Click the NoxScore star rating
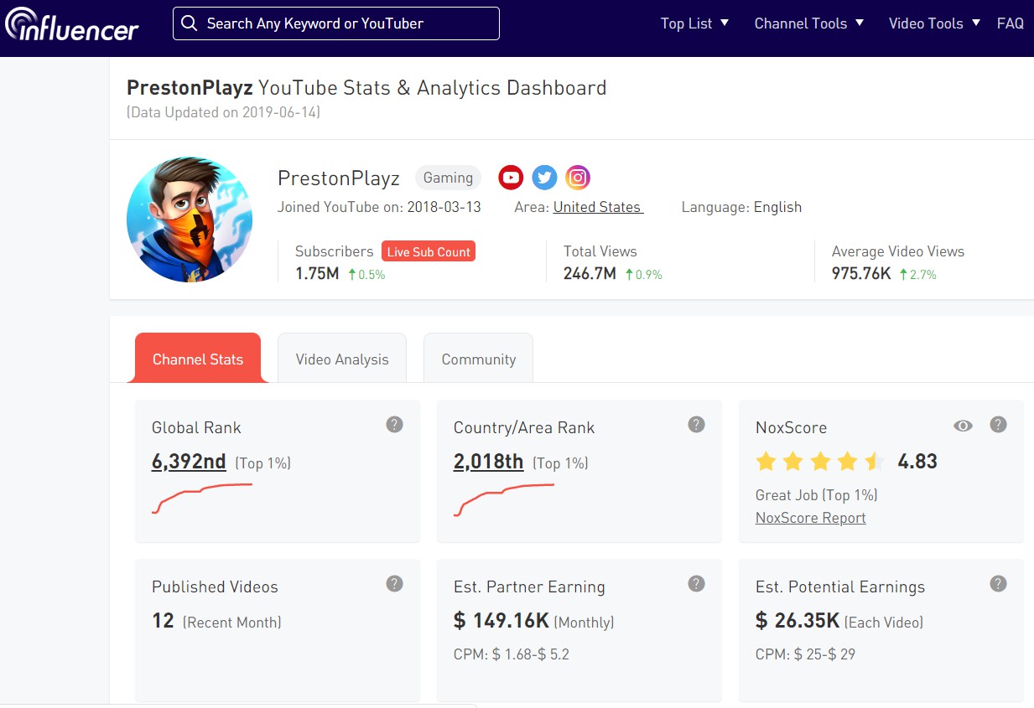 coord(820,461)
